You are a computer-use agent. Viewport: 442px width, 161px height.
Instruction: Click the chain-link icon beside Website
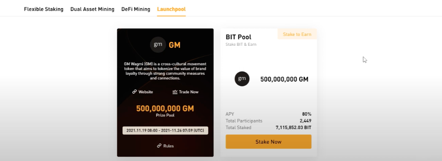(x=135, y=92)
